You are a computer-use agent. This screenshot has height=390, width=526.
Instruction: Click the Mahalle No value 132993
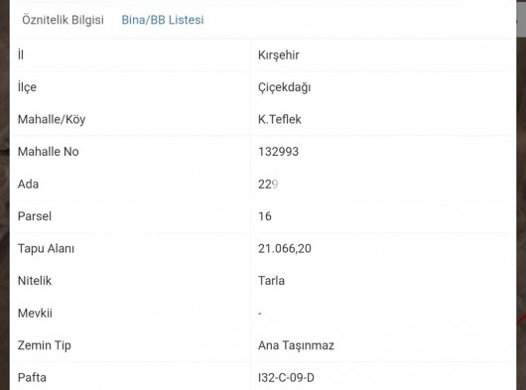[x=278, y=152]
